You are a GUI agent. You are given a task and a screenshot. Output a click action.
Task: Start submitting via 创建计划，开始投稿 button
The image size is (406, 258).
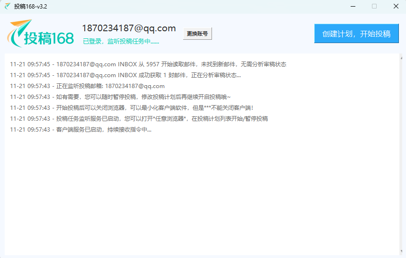pyautogui.click(x=356, y=34)
